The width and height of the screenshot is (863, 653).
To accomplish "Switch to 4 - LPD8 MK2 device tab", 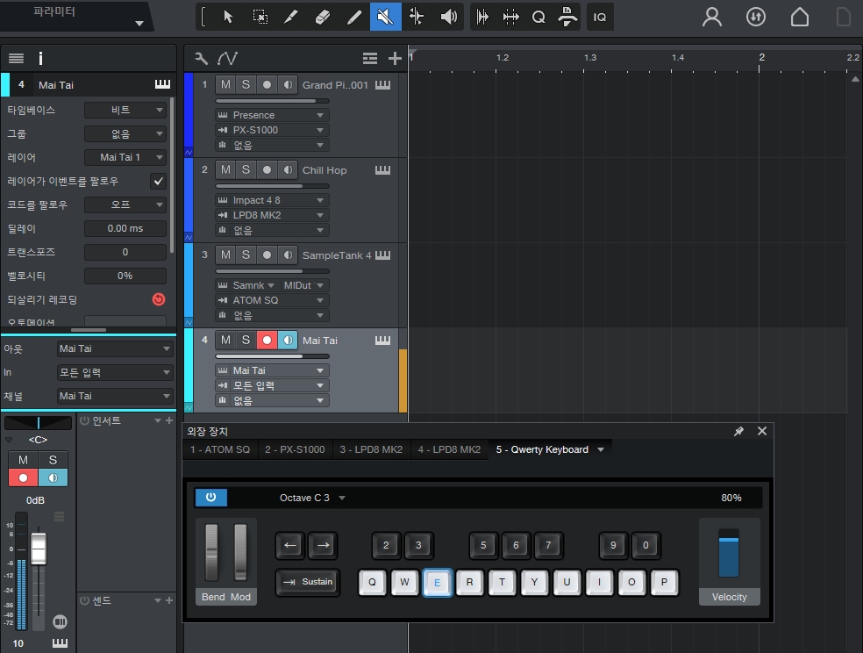I will (x=449, y=449).
